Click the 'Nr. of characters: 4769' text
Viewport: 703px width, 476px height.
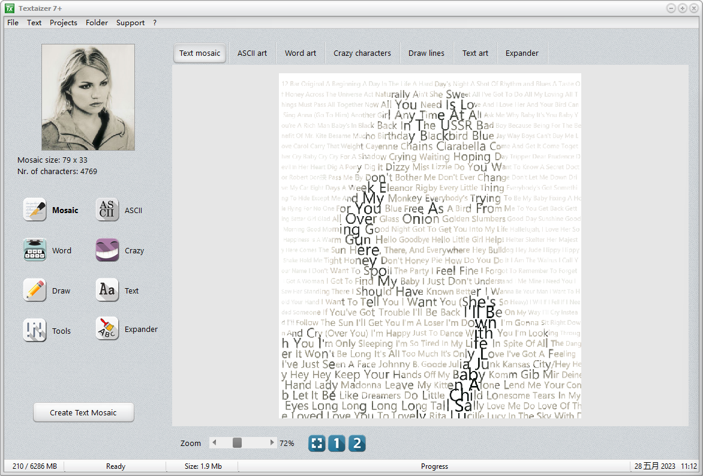[x=57, y=171]
